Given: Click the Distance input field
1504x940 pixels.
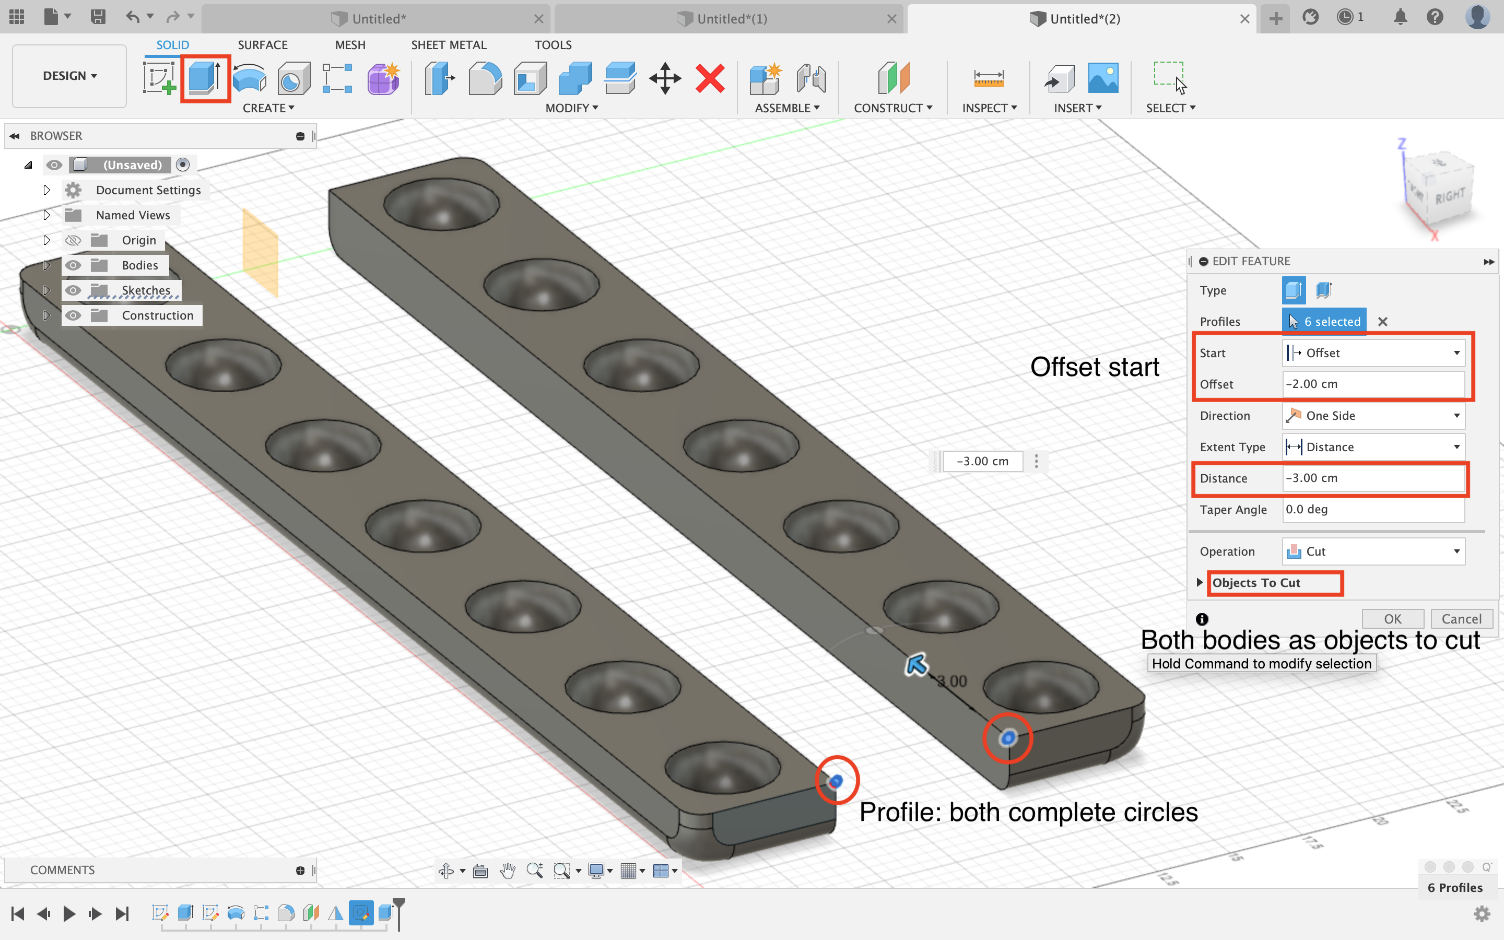Looking at the screenshot, I should [1372, 478].
